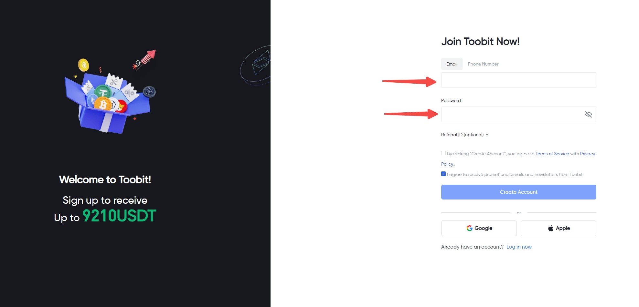Click the red rocket firework icon
Viewport: 639px width, 307px height.
[x=145, y=59]
